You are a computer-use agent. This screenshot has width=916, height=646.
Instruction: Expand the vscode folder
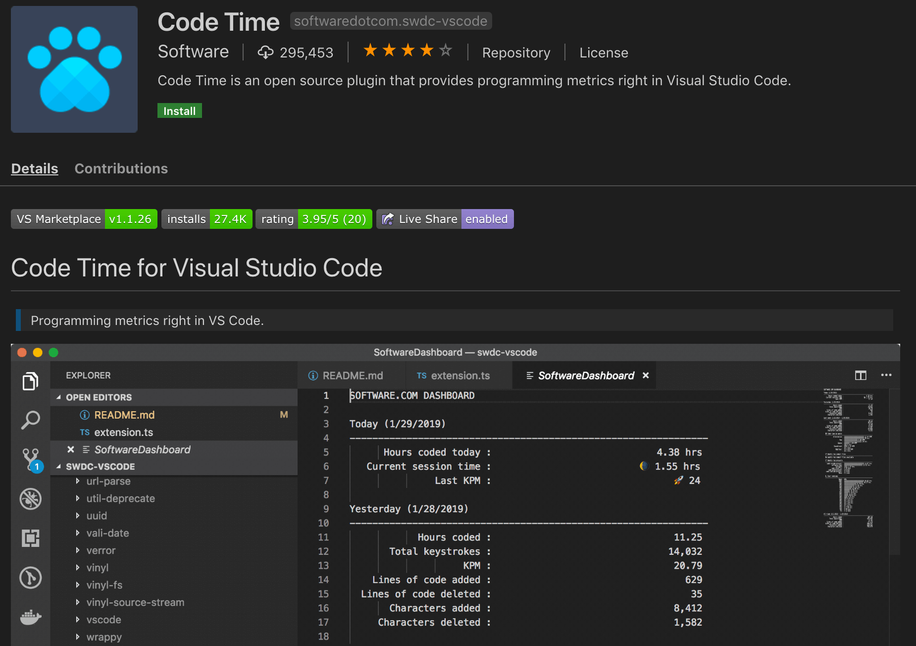tap(78, 620)
